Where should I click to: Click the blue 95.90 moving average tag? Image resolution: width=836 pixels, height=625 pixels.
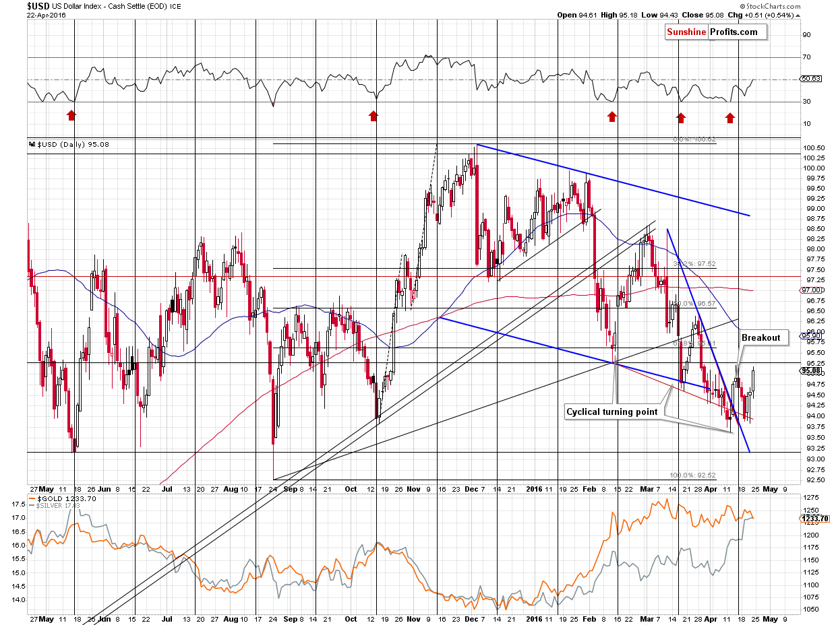point(810,335)
